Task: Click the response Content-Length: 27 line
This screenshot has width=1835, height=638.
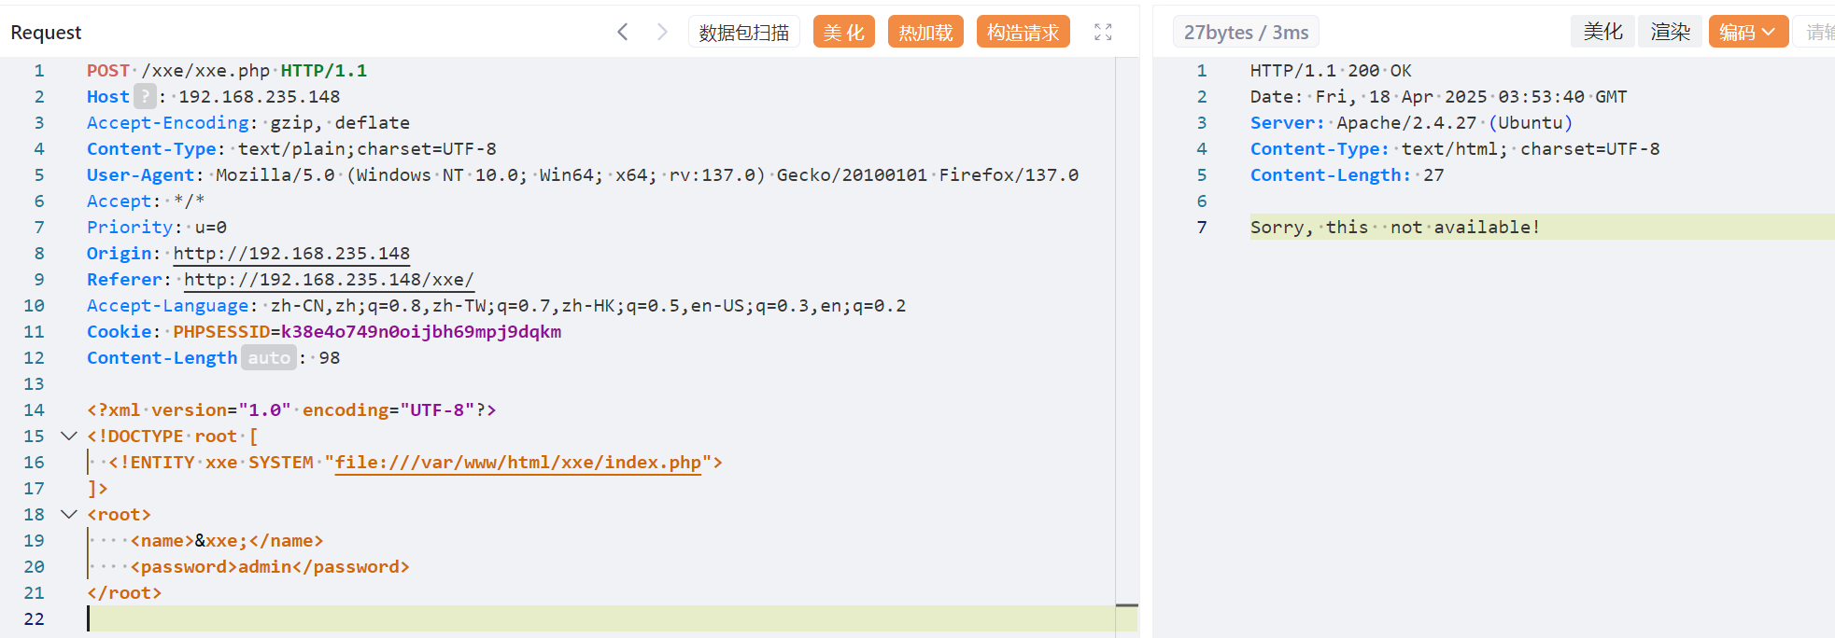Action: (1348, 175)
